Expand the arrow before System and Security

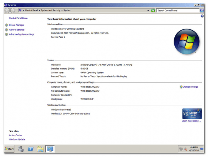tap(39, 11)
